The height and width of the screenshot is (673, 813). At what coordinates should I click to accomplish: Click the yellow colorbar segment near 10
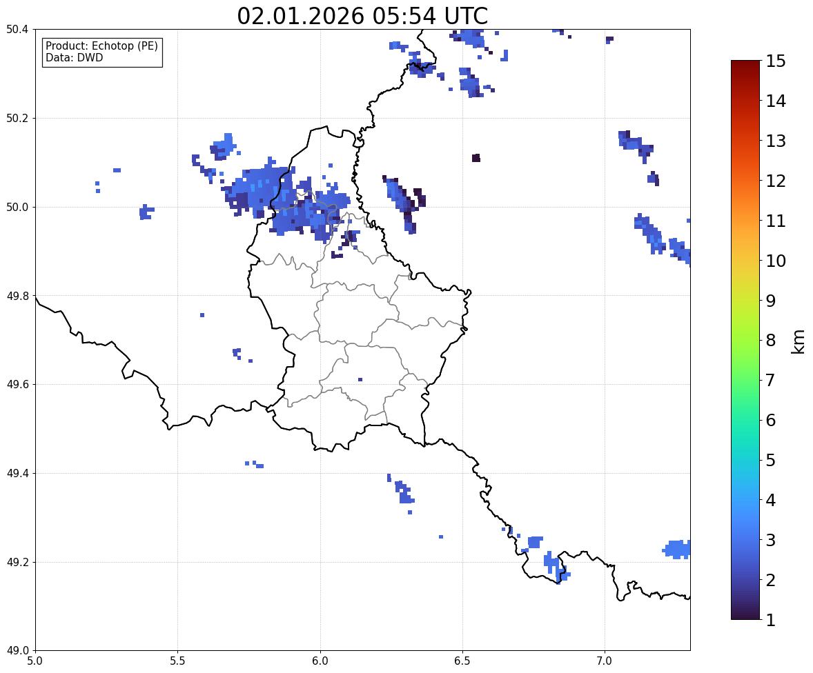point(745,261)
